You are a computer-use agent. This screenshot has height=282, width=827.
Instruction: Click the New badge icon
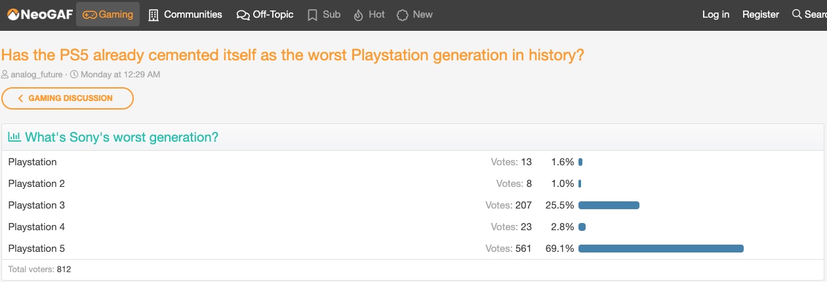pyautogui.click(x=403, y=14)
